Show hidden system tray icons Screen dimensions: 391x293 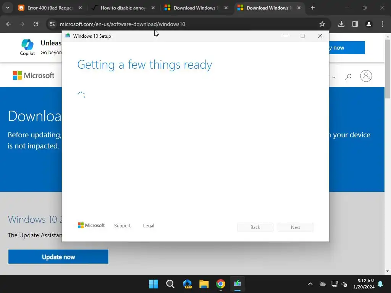point(310,284)
